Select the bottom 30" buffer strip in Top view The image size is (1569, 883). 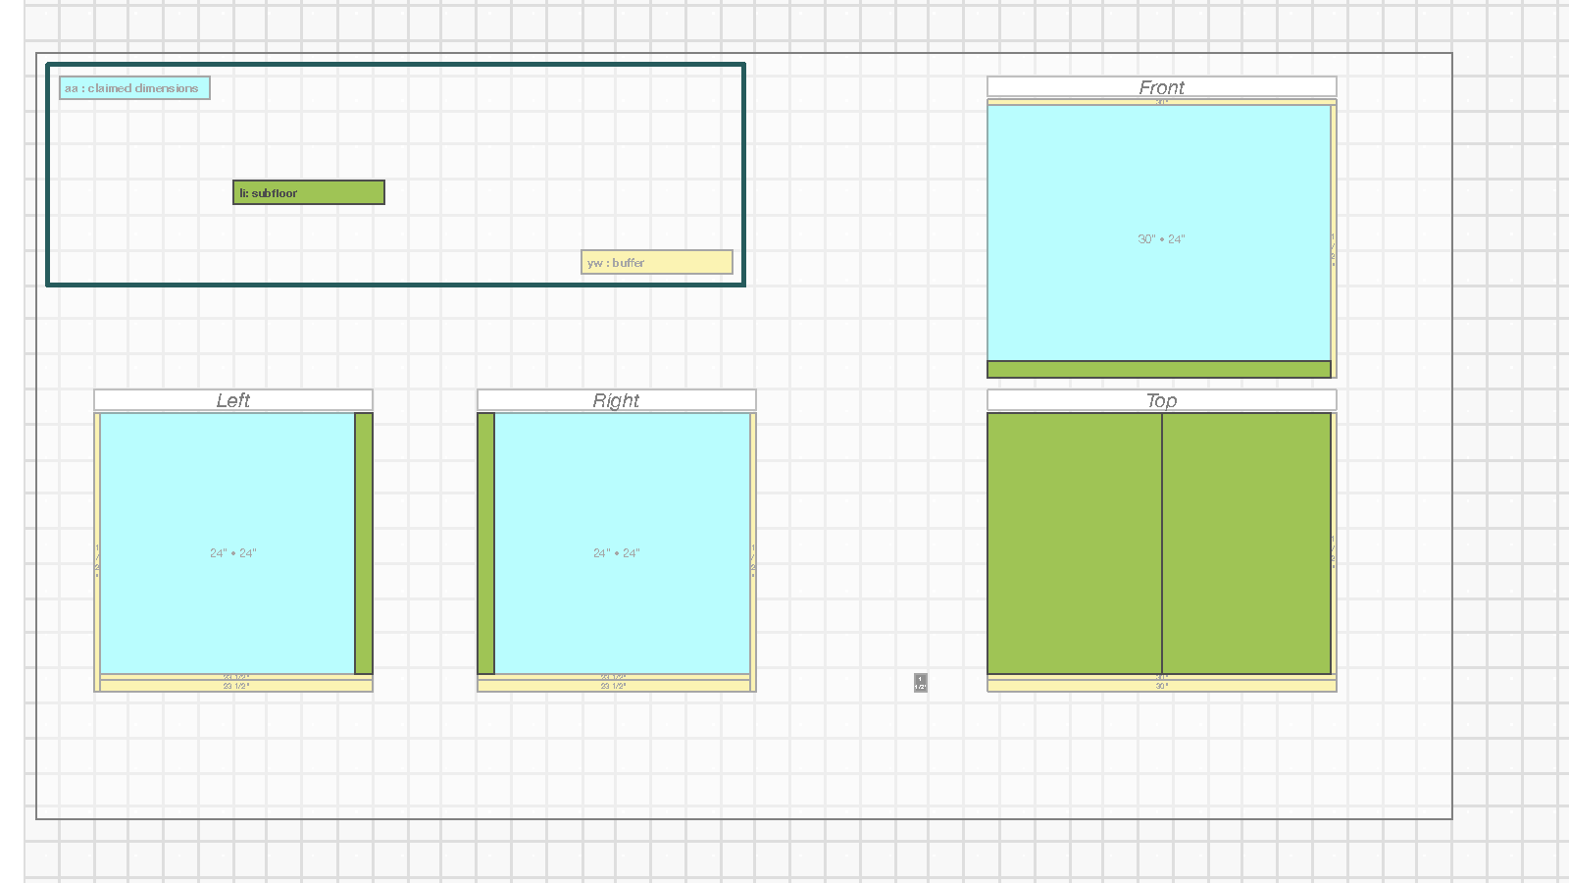point(1161,686)
